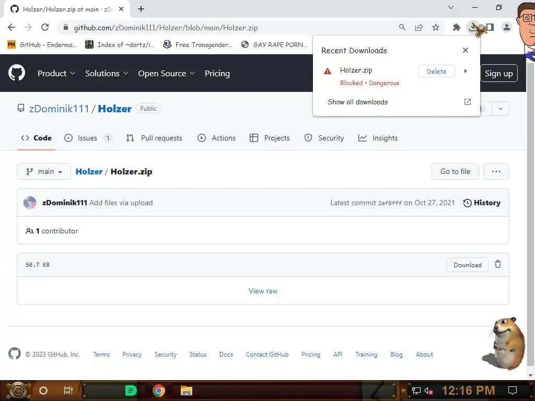Click the footer GitHub logo
This screenshot has width=535, height=401.
(15, 353)
